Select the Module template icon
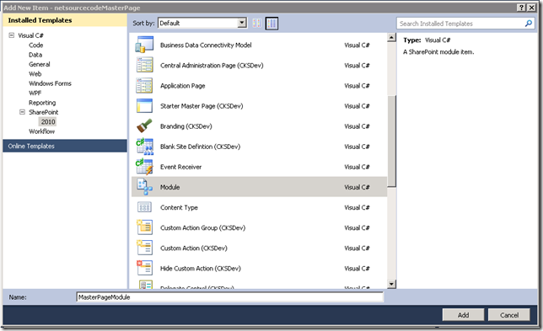The height and width of the screenshot is (331, 543). click(x=144, y=187)
